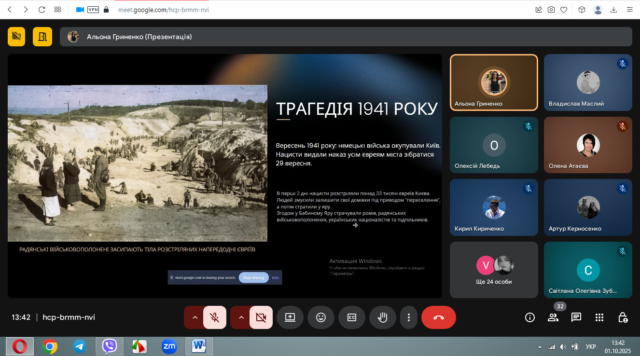This screenshot has height=356, width=640.
Task: Show the participants list
Action: click(x=553, y=317)
